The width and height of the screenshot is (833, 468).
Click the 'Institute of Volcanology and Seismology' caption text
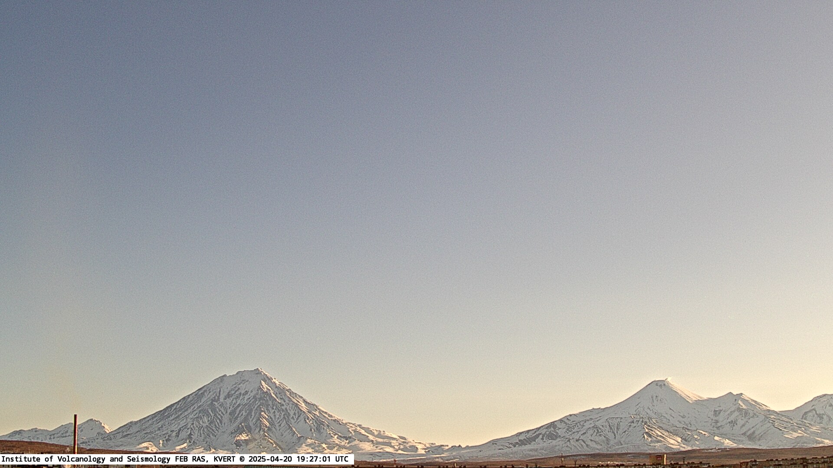point(86,459)
